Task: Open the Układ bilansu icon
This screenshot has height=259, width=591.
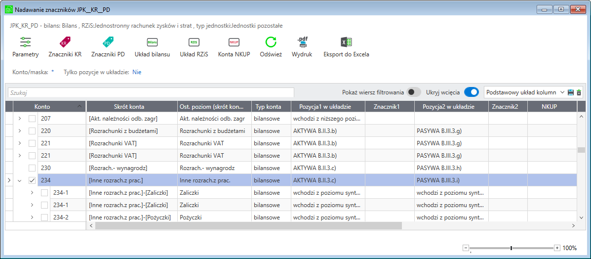Action: click(152, 42)
